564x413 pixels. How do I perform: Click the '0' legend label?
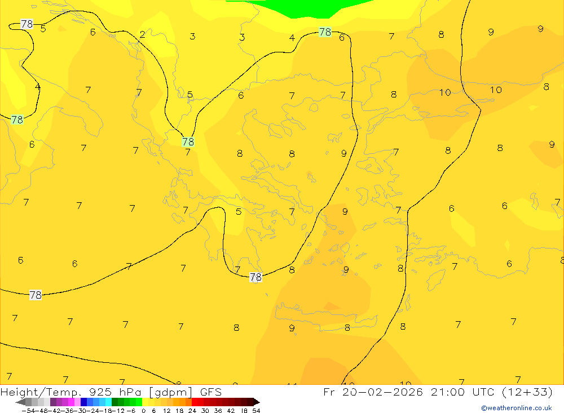143,411
